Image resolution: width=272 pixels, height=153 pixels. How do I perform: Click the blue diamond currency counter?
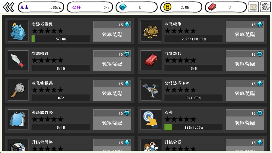click(136, 7)
